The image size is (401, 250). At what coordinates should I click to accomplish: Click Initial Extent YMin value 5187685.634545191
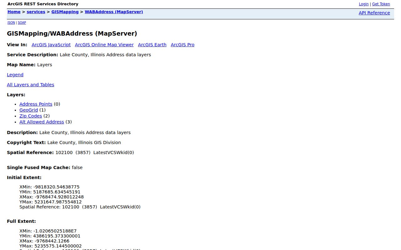pyautogui.click(x=57, y=192)
